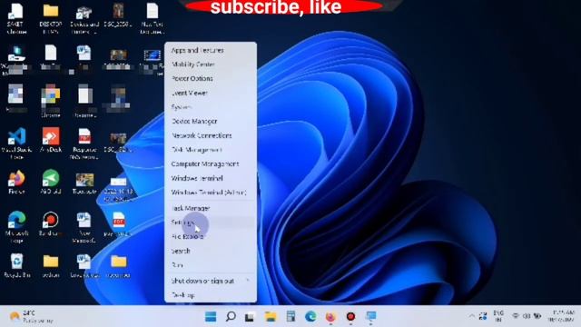Open the ENG IN language switcher

pos(498,316)
